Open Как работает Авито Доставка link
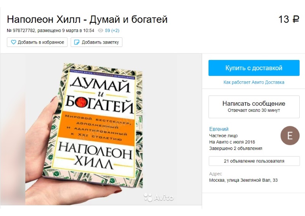 pyautogui.click(x=254, y=82)
